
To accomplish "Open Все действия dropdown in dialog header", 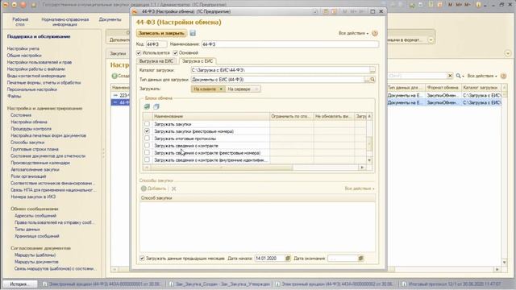I will pyautogui.click(x=353, y=33).
